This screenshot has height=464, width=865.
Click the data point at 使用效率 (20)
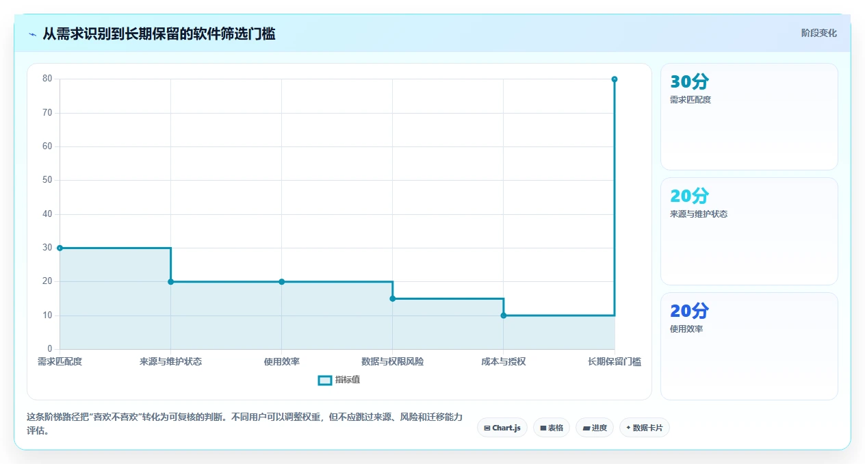pyautogui.click(x=281, y=281)
